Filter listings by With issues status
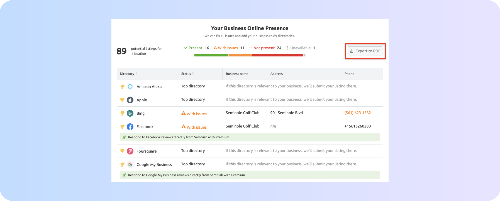Image resolution: width=500 pixels, height=201 pixels. [228, 48]
